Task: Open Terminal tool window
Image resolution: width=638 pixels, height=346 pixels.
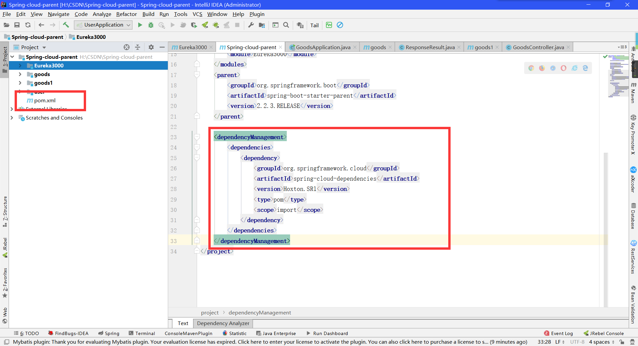Action: (142, 333)
